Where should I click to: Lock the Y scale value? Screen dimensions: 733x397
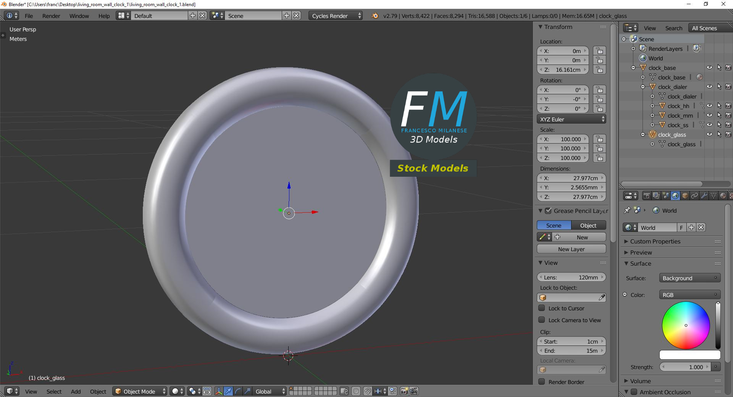(599, 148)
